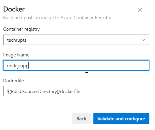The height and width of the screenshot is (130, 155).
Task: Place cursor on the nodejsapp text
Action: tap(18, 66)
